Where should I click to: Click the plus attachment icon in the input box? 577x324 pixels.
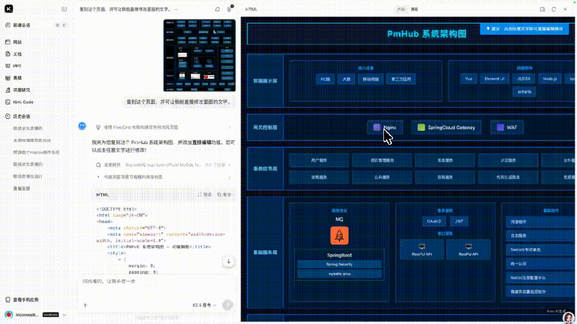[86, 305]
